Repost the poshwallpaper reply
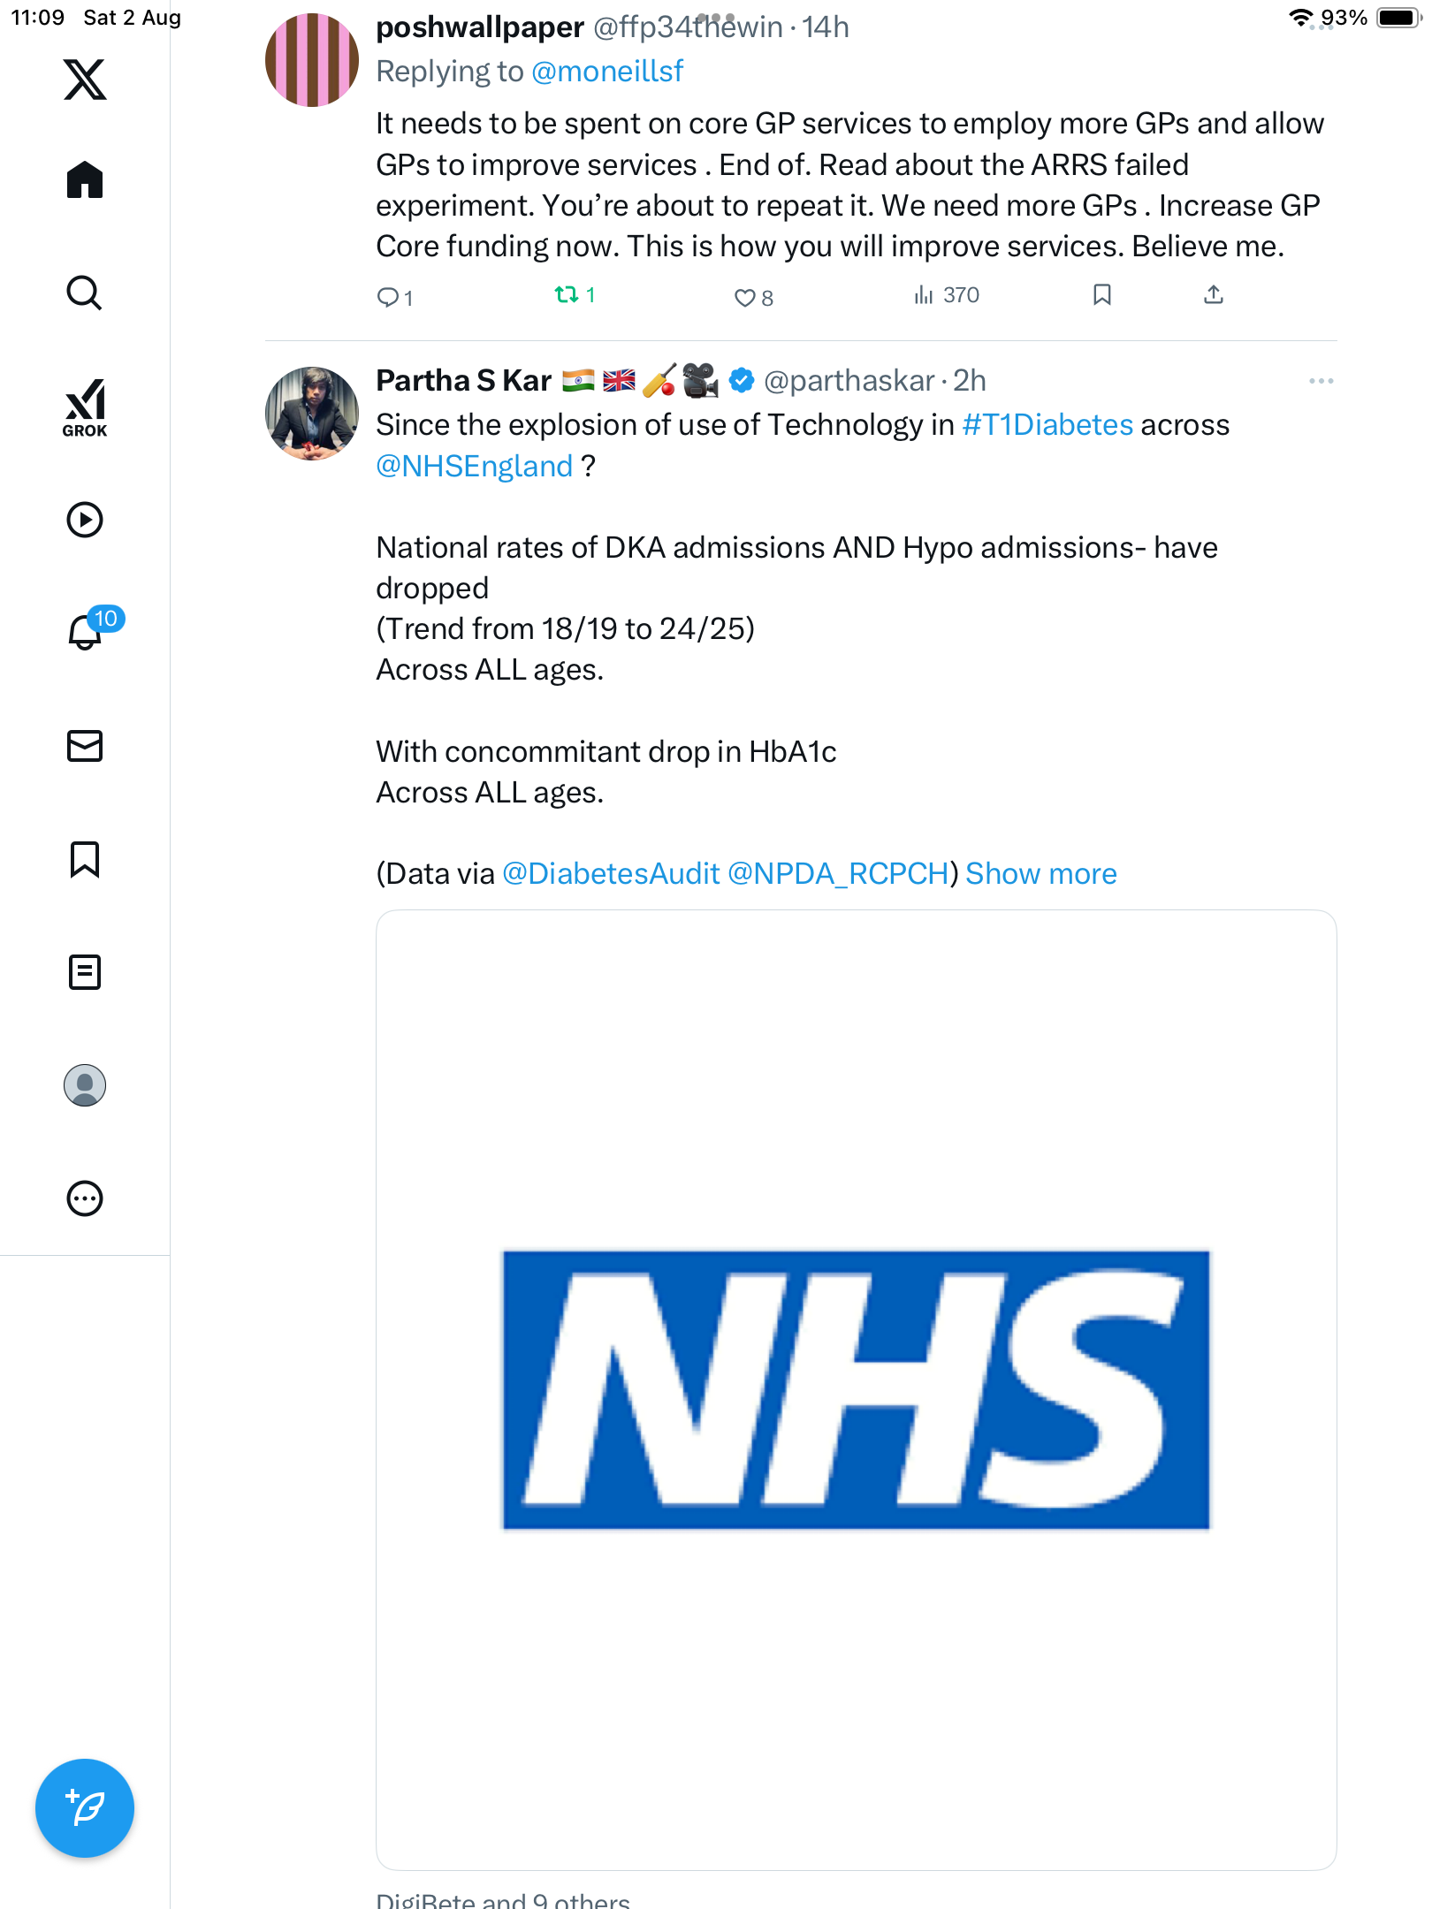 [x=566, y=295]
